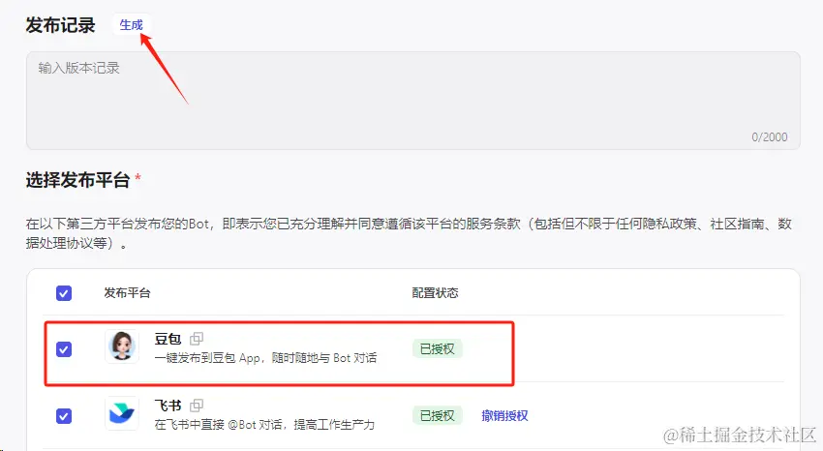Screen dimensions: 823x451
Task: Click the 0/2000 character counter
Action: [x=770, y=137]
